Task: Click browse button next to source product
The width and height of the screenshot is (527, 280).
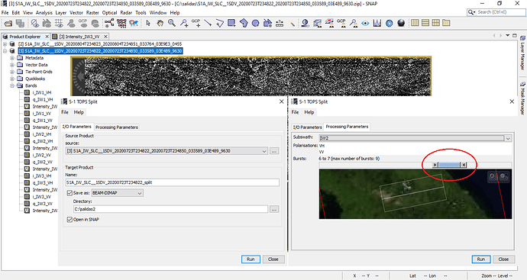Action: tap(274, 151)
